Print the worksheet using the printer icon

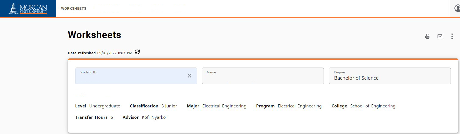[x=428, y=36]
